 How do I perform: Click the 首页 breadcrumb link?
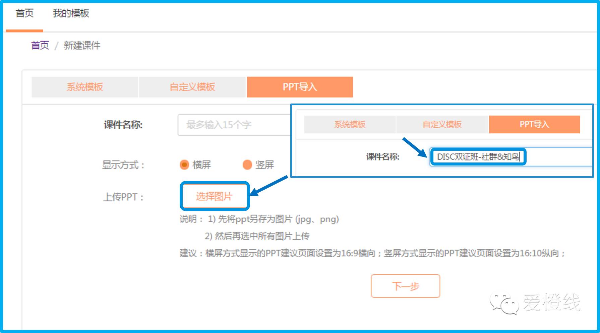pos(40,45)
